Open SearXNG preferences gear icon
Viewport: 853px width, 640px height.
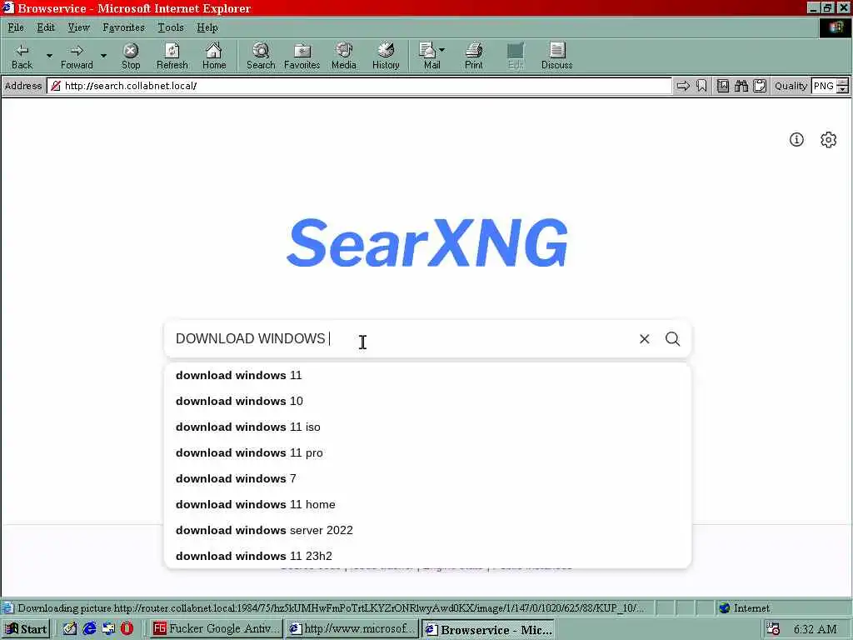[x=828, y=140]
